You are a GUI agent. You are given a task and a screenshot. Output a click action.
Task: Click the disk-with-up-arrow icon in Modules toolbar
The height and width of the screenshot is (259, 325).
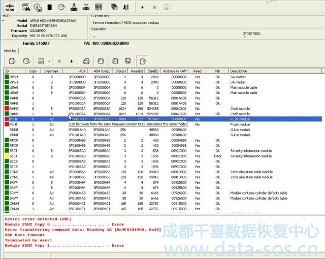click(27, 61)
